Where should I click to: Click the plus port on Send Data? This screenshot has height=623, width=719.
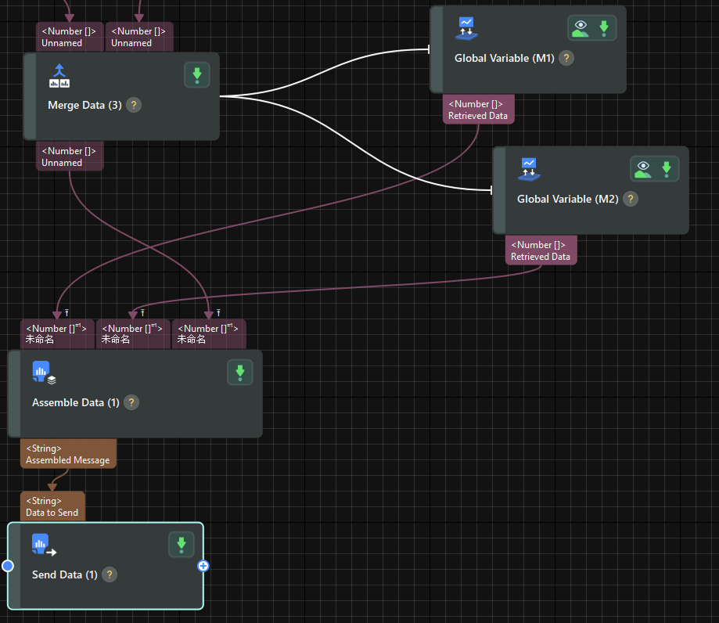[203, 566]
